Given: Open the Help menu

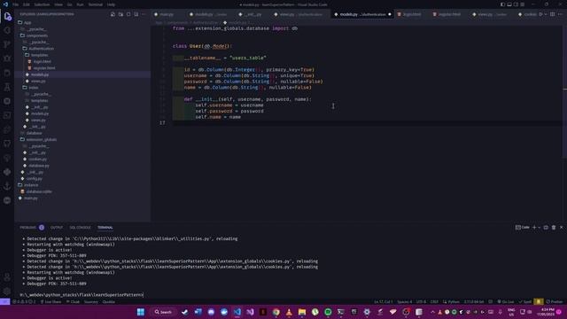Looking at the screenshot, I should (x=111, y=4).
